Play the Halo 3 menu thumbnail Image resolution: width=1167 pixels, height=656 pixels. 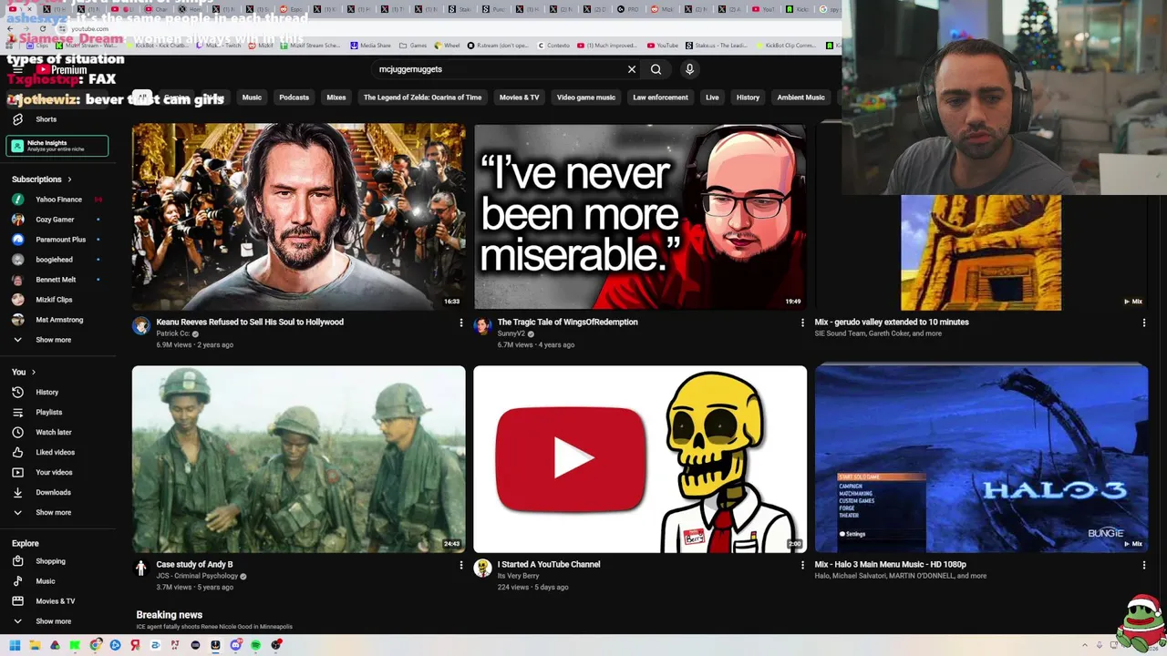pos(981,459)
